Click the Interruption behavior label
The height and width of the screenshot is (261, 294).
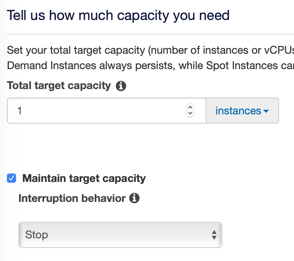(x=72, y=198)
